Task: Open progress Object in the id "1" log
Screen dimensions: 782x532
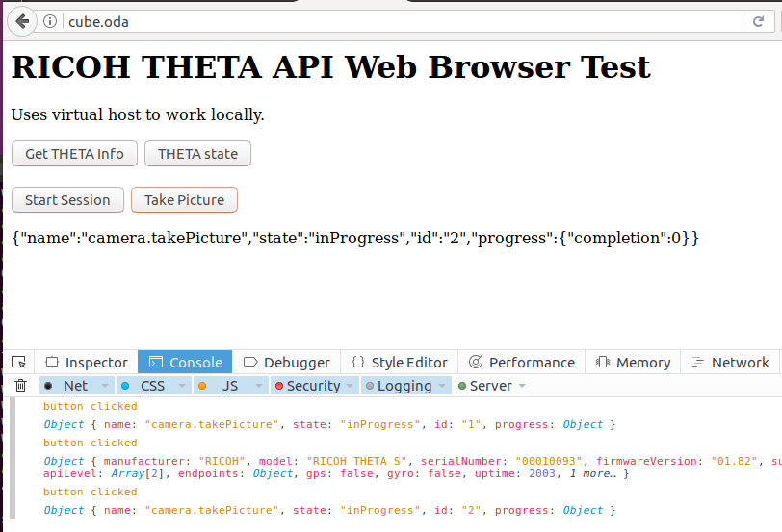Action: point(583,424)
